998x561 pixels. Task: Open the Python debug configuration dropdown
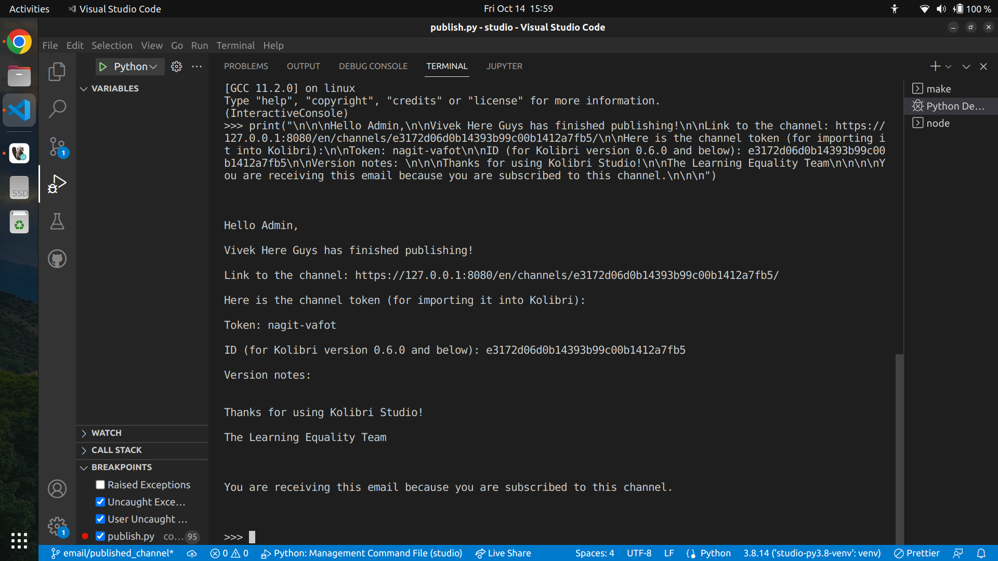coord(135,66)
